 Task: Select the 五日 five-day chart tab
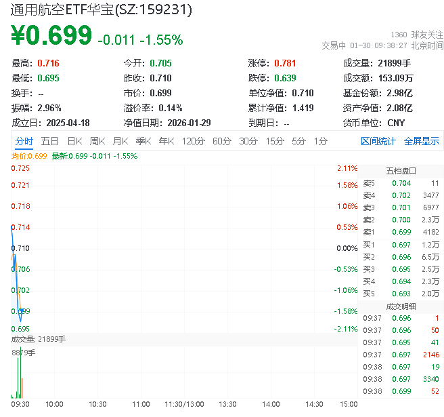tap(49, 141)
